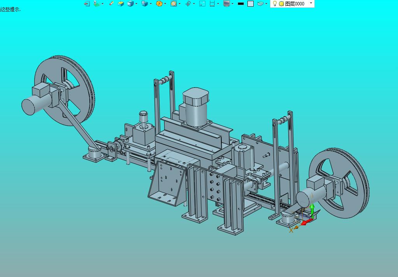Click the yellow-top box icon
The height and width of the screenshot is (277, 398).
pyautogui.click(x=121, y=4)
